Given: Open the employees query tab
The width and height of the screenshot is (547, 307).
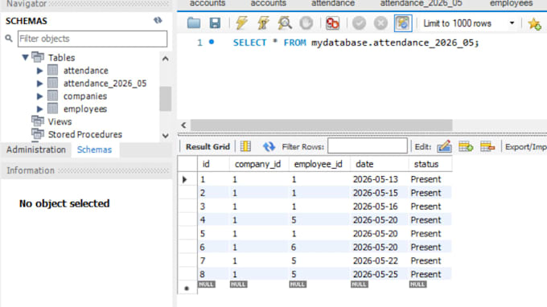Looking at the screenshot, I should [x=511, y=4].
